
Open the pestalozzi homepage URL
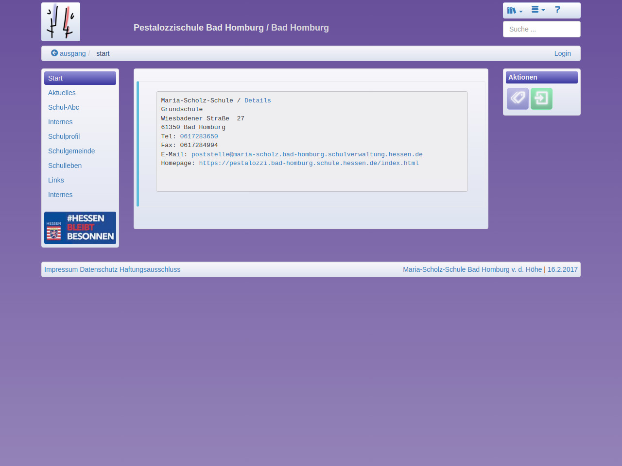point(309,163)
